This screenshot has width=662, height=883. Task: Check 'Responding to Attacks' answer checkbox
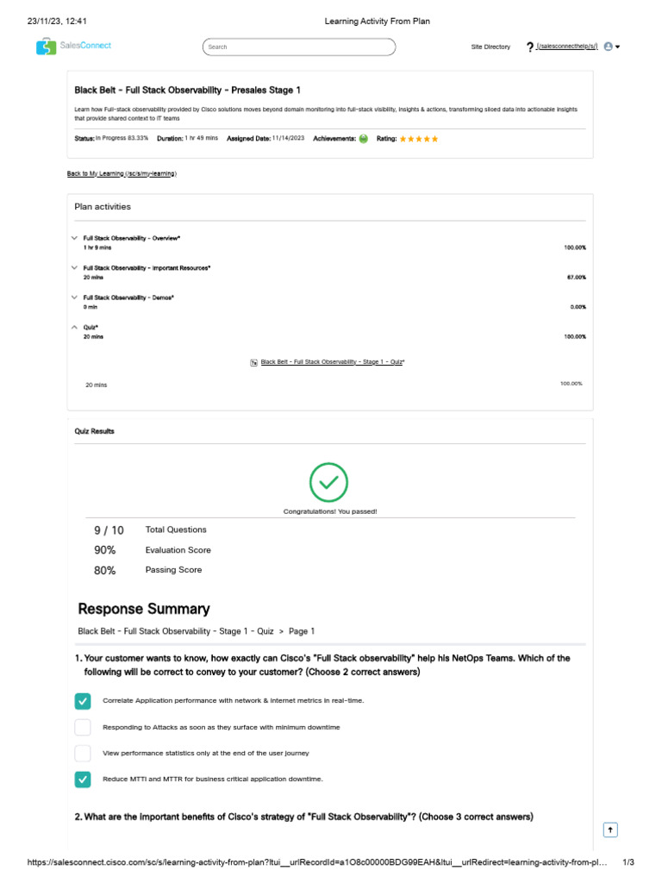click(x=83, y=727)
